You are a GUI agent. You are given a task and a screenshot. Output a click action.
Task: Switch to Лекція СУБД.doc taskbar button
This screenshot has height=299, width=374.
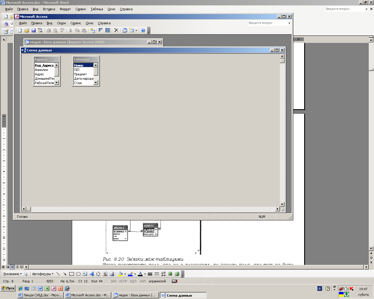40,295
